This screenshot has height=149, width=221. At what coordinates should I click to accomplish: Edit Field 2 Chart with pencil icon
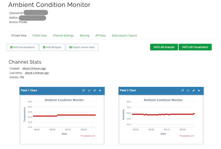pos(194,91)
